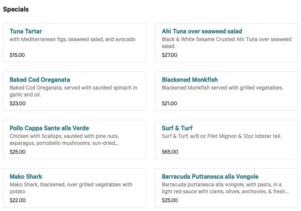Open Pollo Cappa Sante alla Verde

49,128
